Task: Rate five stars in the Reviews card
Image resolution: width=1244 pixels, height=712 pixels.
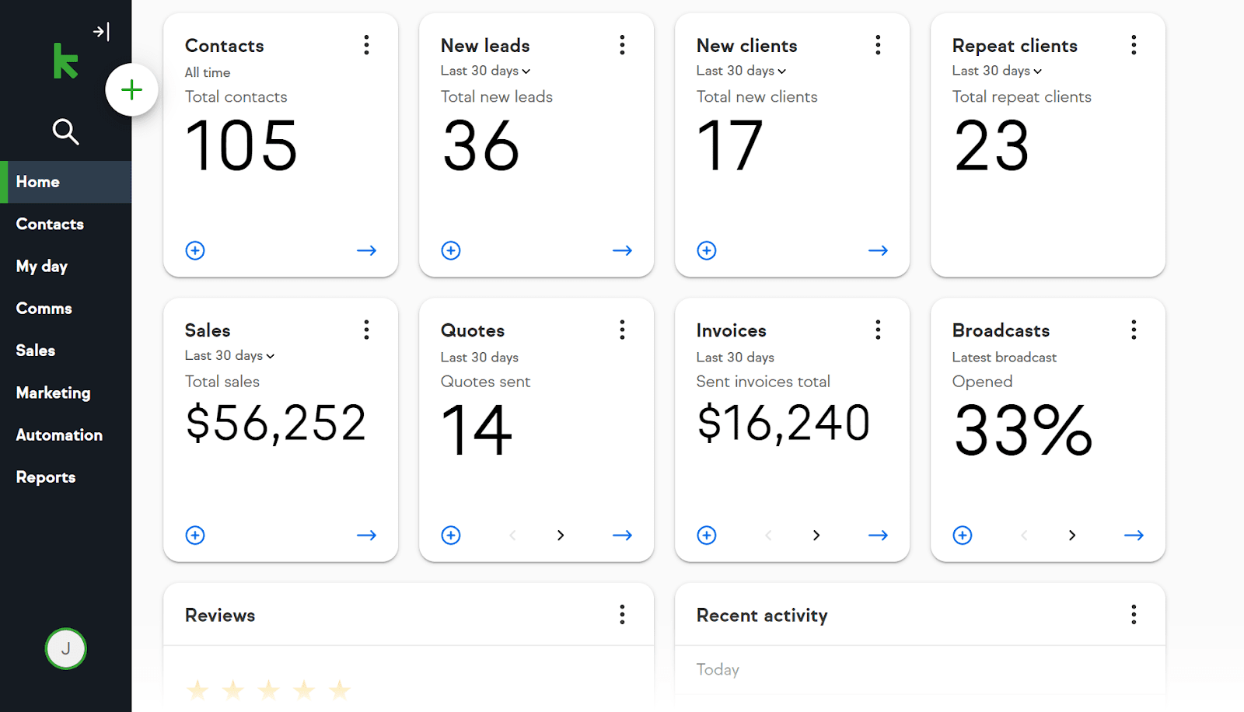Action: [x=338, y=689]
